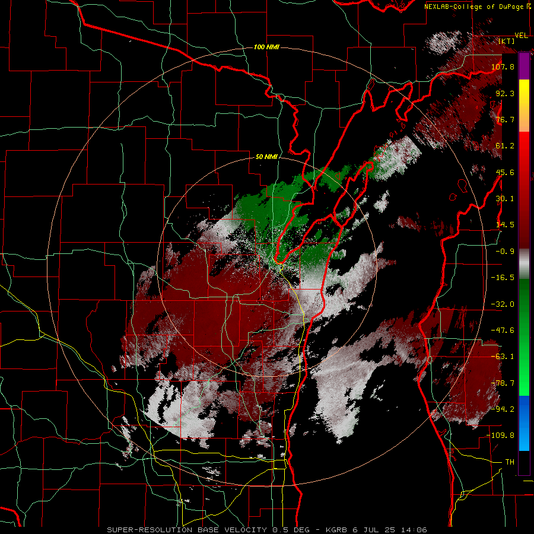Select the gray near-zero color bar segment
Viewport: 534px width, 534px height.
point(524,263)
